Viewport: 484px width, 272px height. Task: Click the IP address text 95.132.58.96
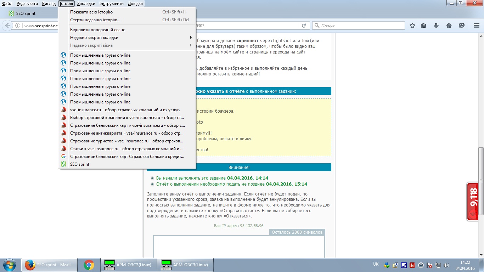click(x=252, y=226)
